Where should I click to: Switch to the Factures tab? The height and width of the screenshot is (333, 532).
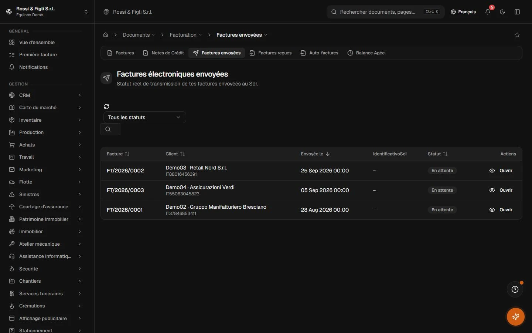[120, 53]
